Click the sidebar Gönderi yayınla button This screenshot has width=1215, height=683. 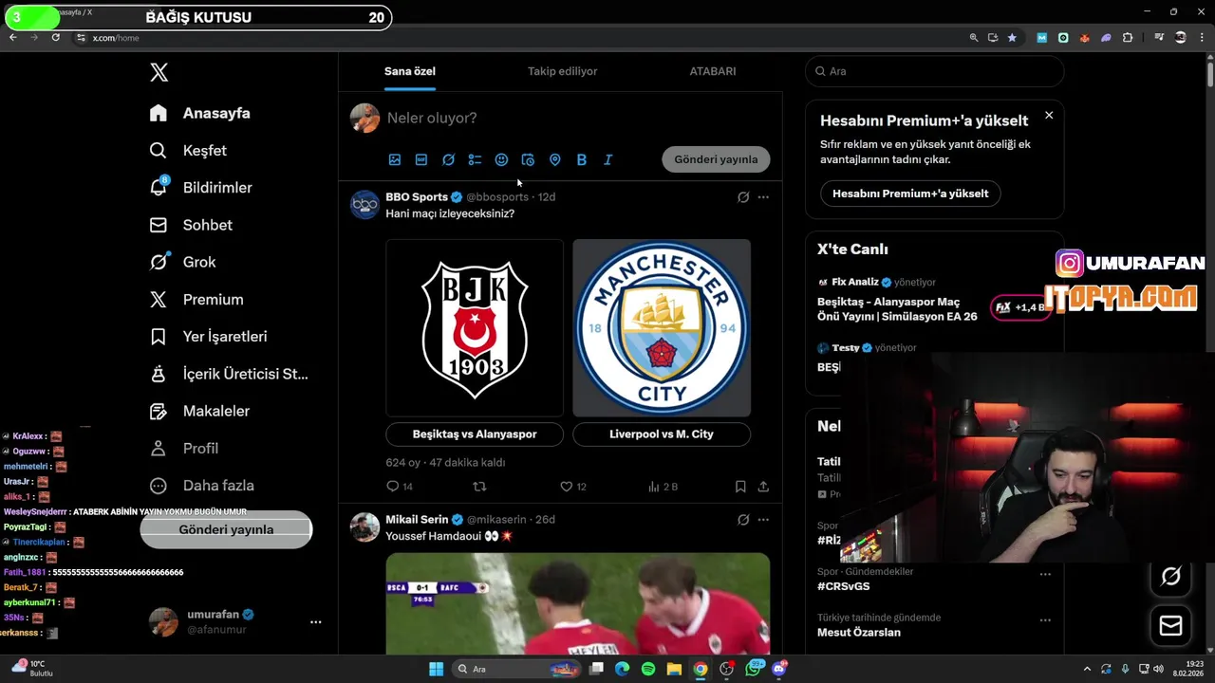(226, 529)
